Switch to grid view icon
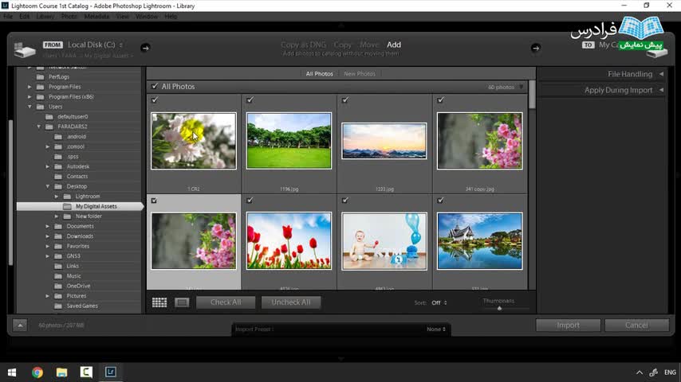Viewport: 681px width, 382px height. point(159,302)
